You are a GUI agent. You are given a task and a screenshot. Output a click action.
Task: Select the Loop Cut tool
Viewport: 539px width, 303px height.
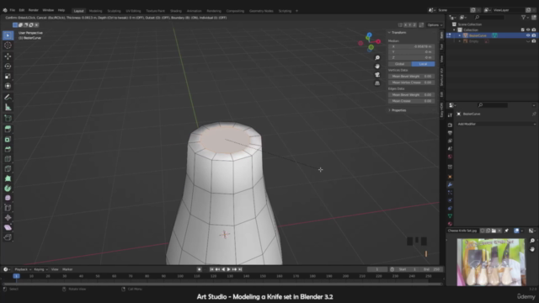[x=8, y=159]
